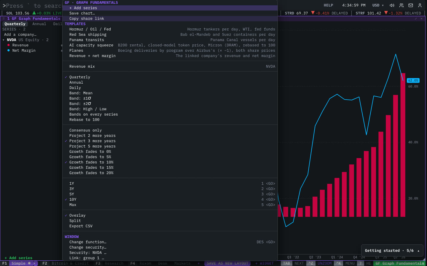Open Security: NVDA … submenu
The width and height of the screenshot is (427, 266).
170,253
